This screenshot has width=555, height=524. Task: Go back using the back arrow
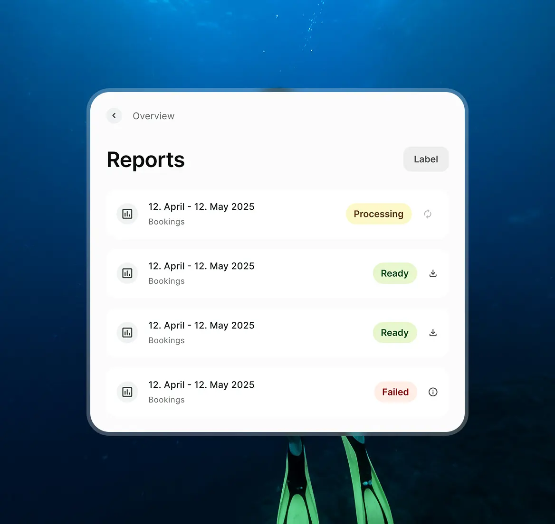pyautogui.click(x=114, y=115)
